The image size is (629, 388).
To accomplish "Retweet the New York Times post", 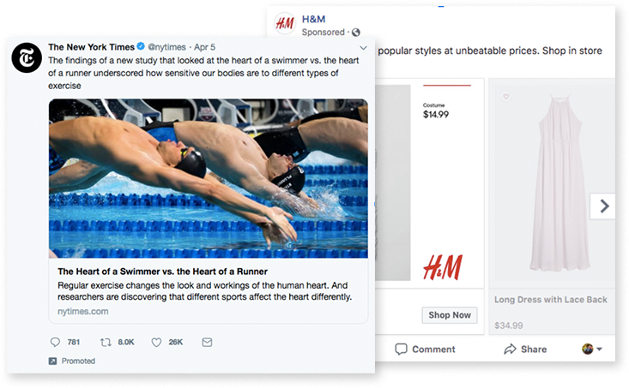I will tap(106, 342).
